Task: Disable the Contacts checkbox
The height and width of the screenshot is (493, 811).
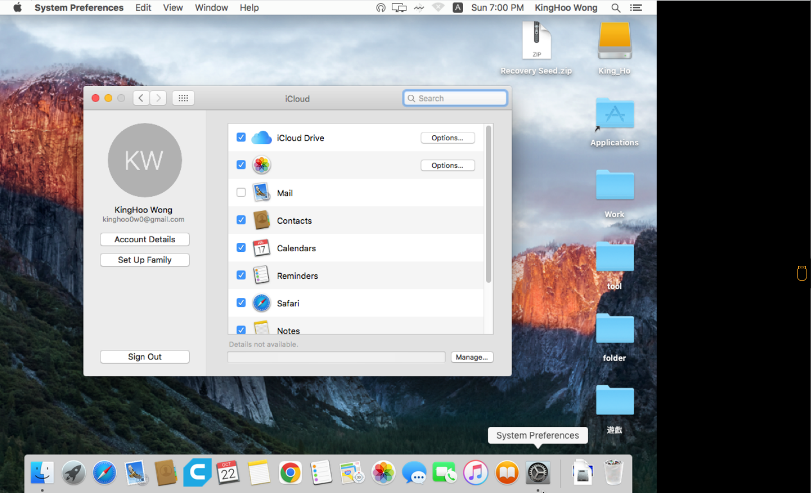Action: pyautogui.click(x=241, y=220)
